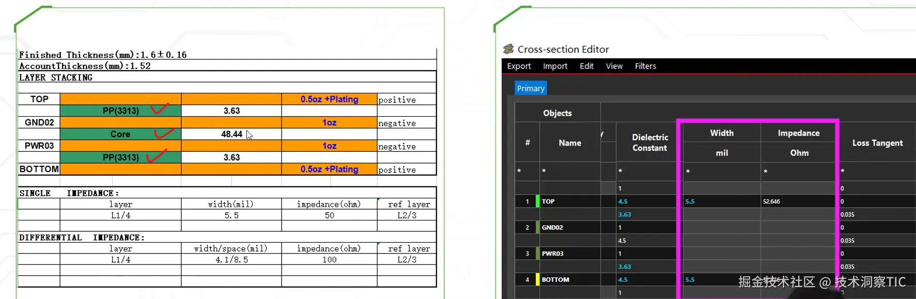Click PP(3313) cell below TOP layer

pos(120,111)
